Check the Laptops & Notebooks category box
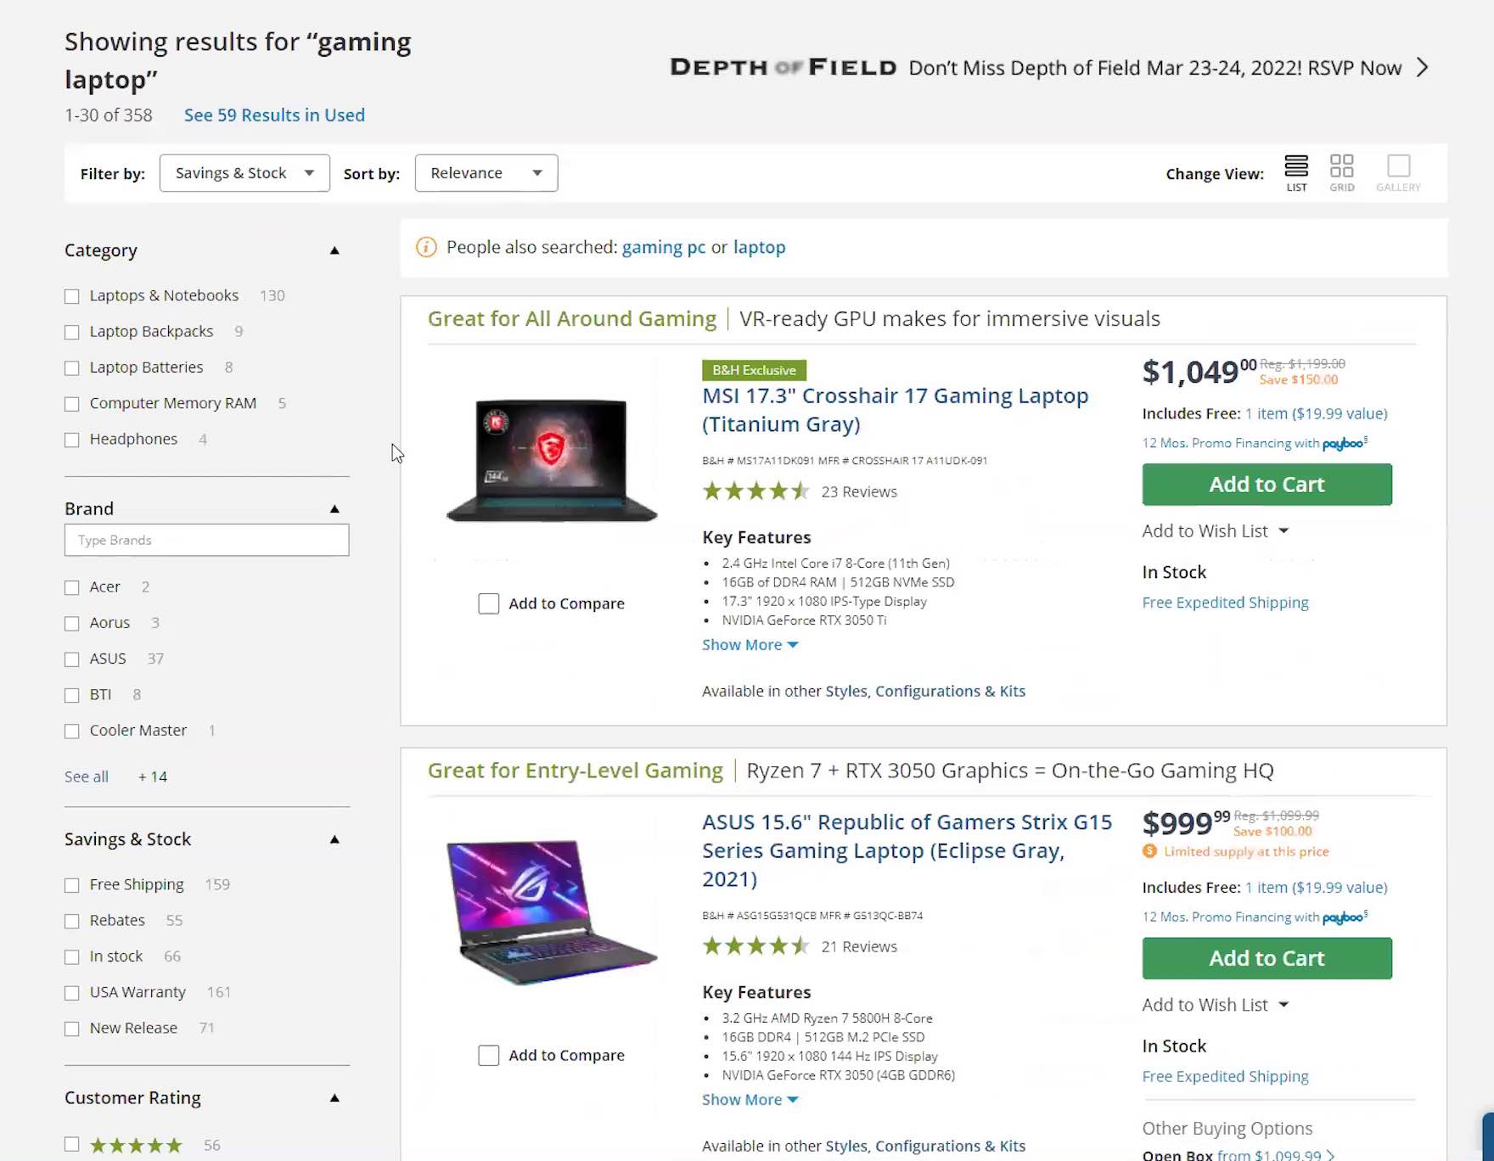The width and height of the screenshot is (1494, 1161). (x=72, y=296)
